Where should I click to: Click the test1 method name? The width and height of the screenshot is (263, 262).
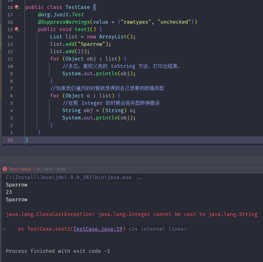(82, 29)
